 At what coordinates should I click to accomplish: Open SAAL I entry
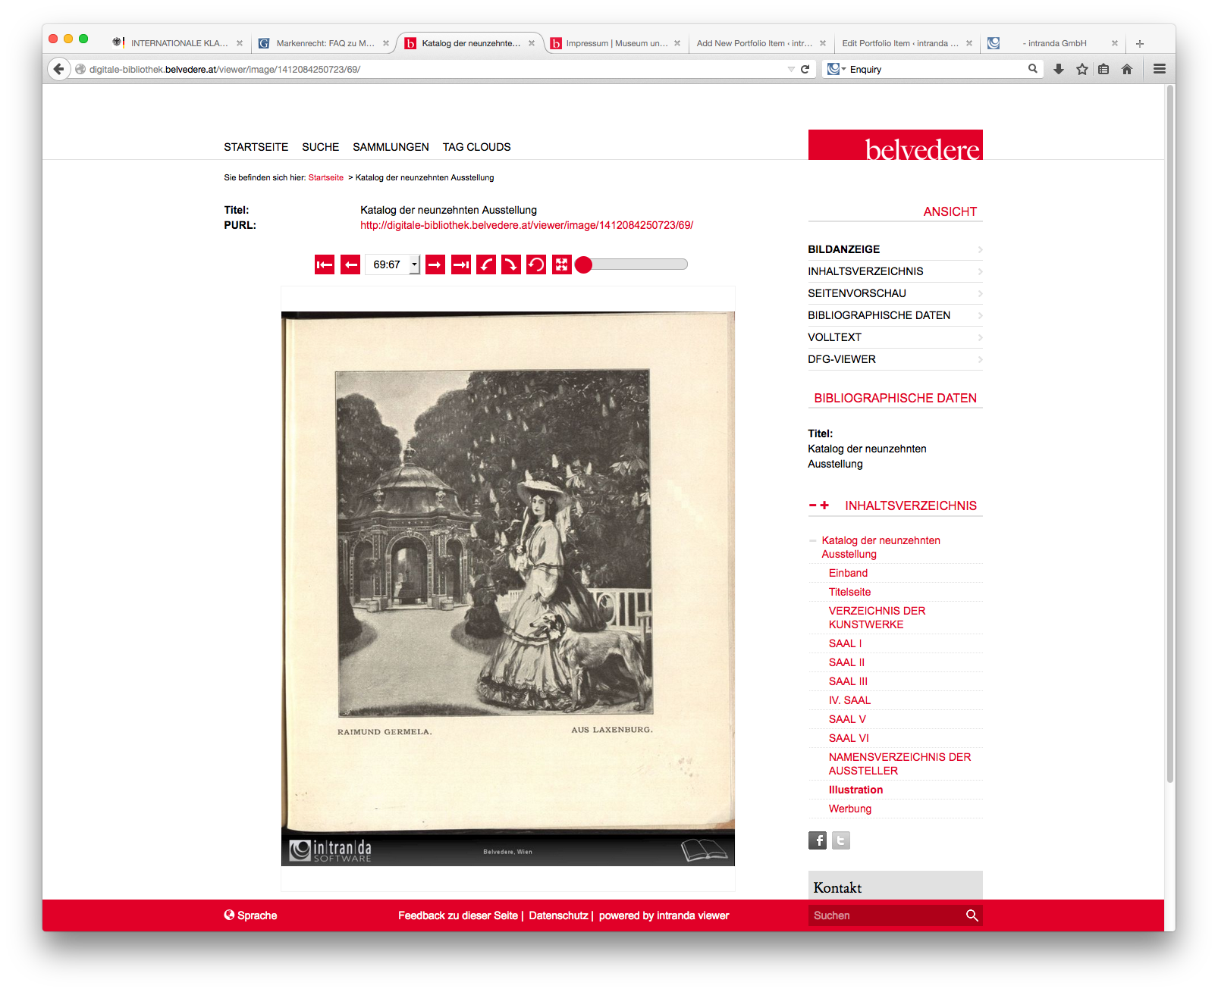pyautogui.click(x=845, y=643)
